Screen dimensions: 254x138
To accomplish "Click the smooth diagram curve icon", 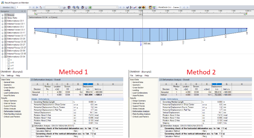I will [x=135, y=7].
